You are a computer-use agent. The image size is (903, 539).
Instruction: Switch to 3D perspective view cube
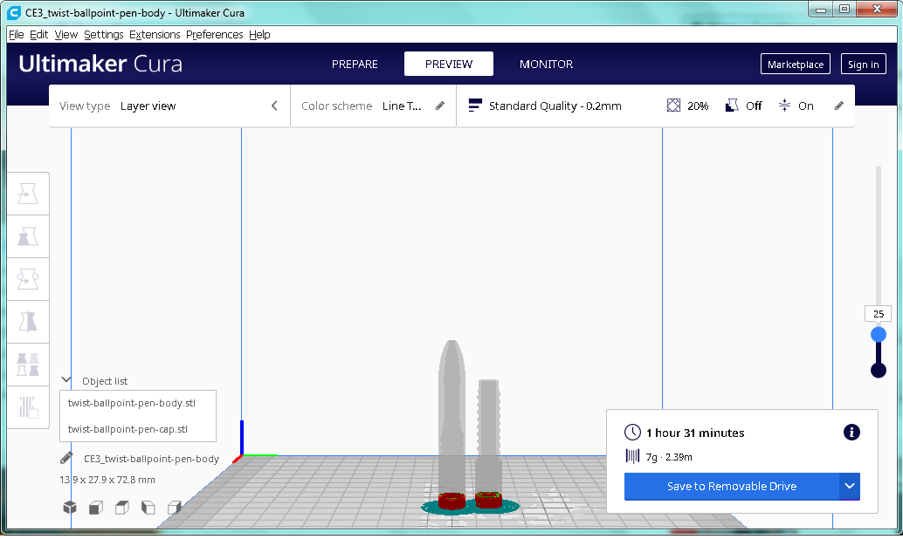pos(70,508)
